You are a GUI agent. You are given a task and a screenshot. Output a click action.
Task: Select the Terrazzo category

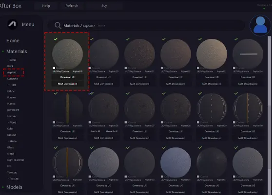click(x=12, y=173)
